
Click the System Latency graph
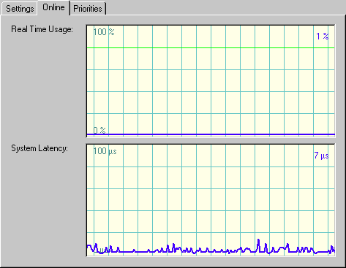[x=211, y=200]
